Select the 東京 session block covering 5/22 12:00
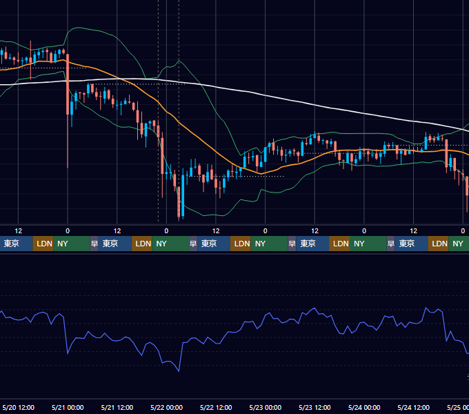The width and height of the screenshot is (469, 414). click(x=214, y=244)
